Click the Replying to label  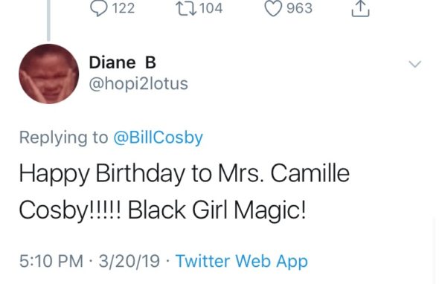pyautogui.click(x=63, y=138)
